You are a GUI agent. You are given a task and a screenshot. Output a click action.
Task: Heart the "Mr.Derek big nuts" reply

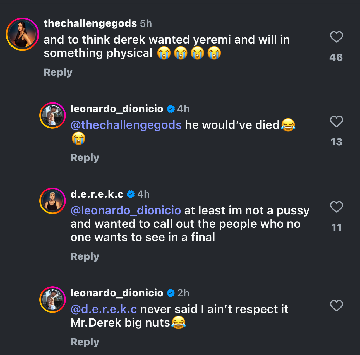coord(336,306)
